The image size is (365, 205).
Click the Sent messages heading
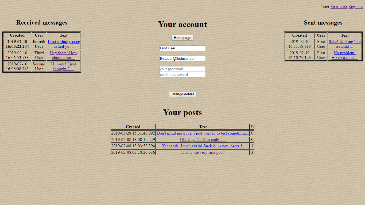[x=323, y=23]
